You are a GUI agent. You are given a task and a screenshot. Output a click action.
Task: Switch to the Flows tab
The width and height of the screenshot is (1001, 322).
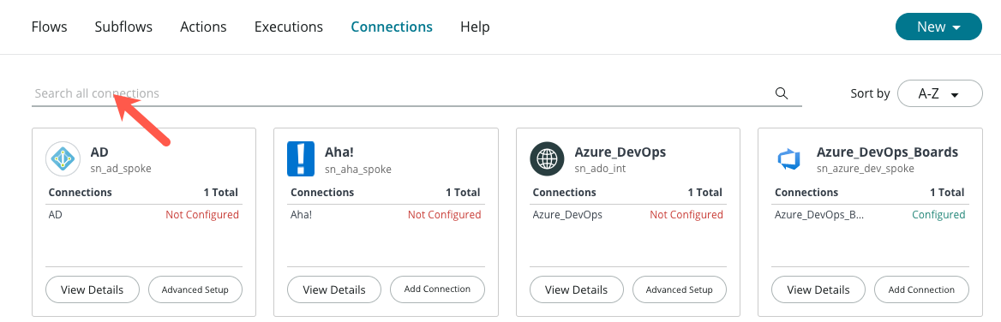[x=49, y=27]
